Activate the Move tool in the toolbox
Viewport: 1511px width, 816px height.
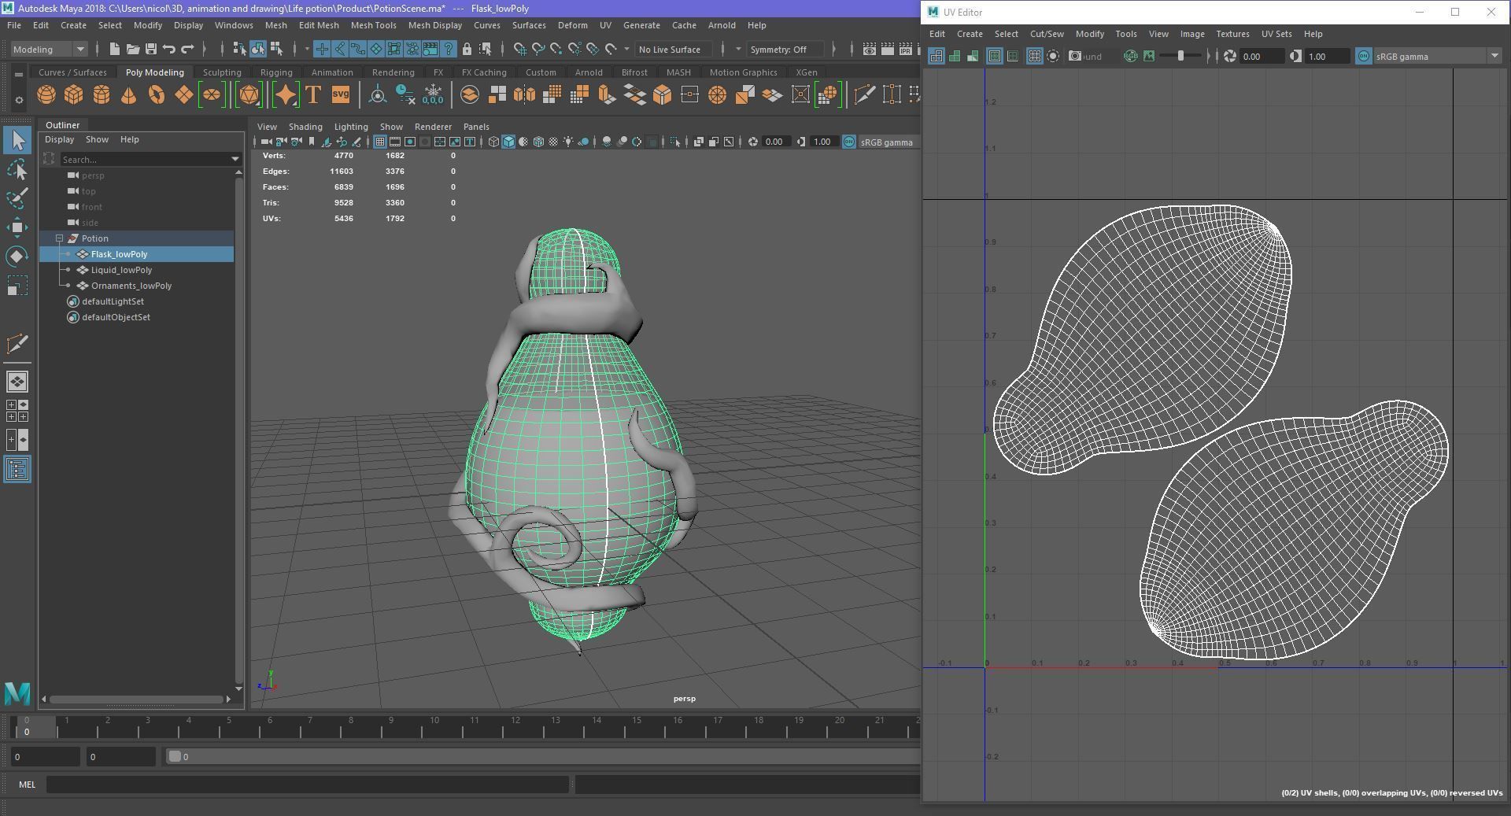[x=17, y=227]
